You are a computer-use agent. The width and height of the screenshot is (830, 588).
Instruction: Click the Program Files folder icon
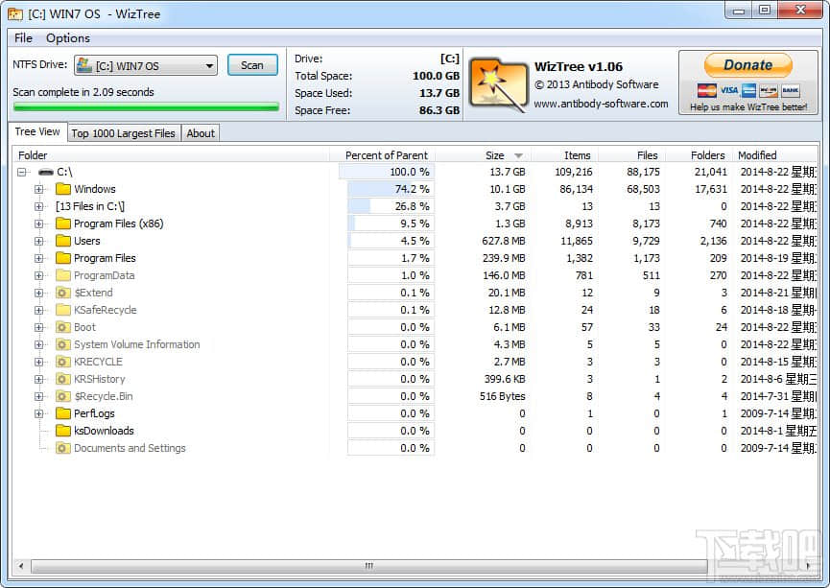63,258
